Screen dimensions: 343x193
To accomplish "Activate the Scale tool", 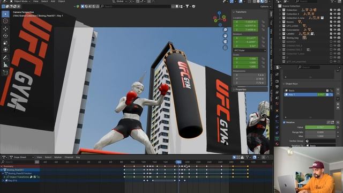I will [x=5, y=43].
